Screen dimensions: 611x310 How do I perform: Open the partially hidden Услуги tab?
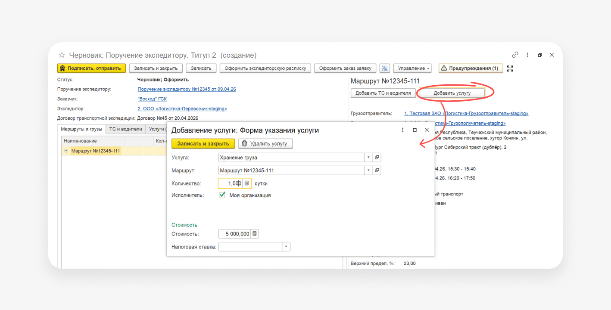click(156, 129)
